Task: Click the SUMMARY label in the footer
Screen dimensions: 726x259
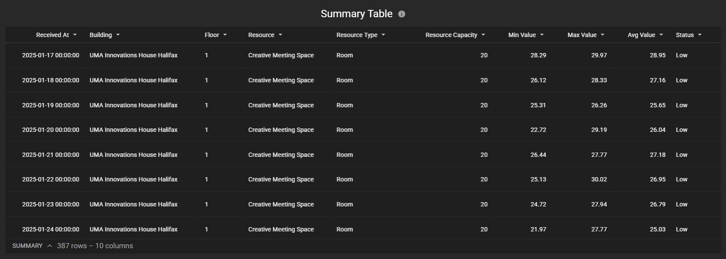Action: click(x=27, y=246)
